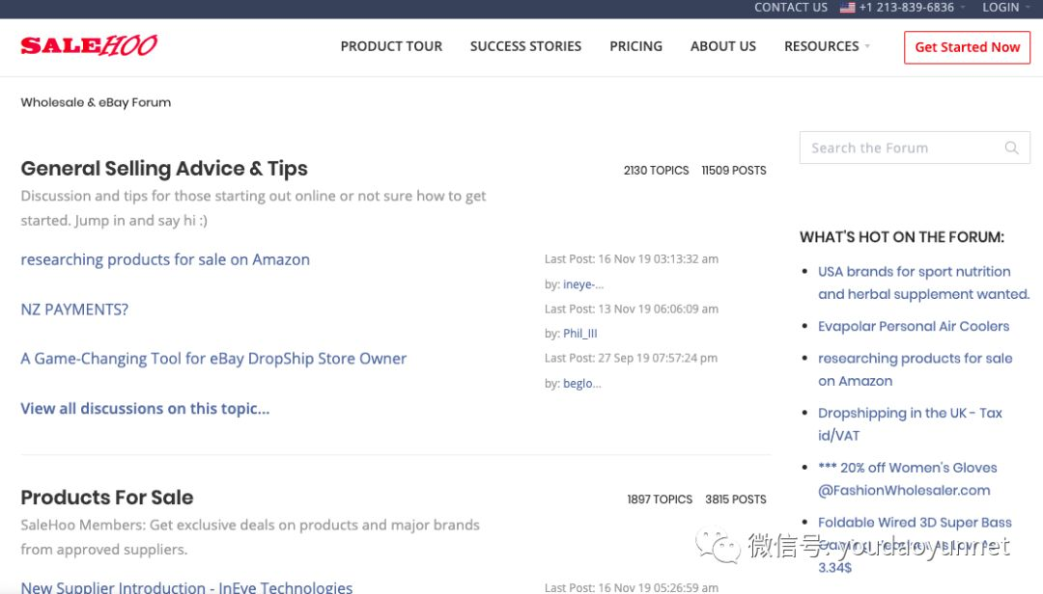Click Last Post: 16 Nov 19 03:13:32 am

tap(632, 259)
